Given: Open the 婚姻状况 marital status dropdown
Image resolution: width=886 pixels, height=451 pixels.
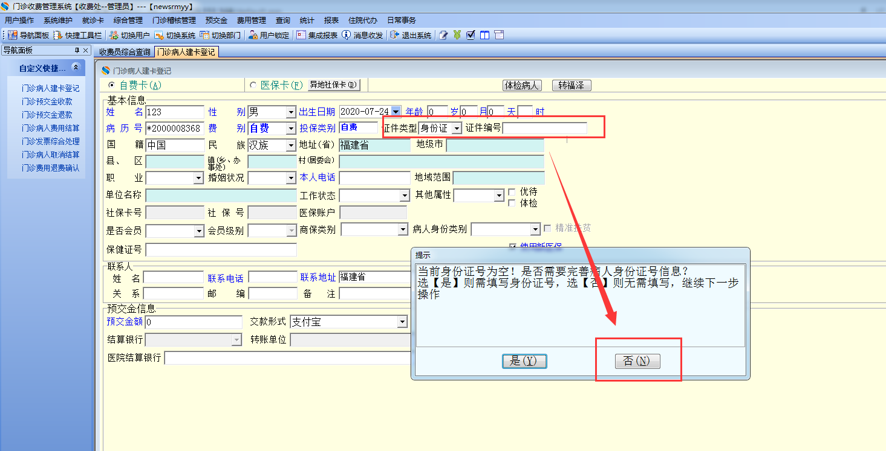Looking at the screenshot, I should click(290, 178).
